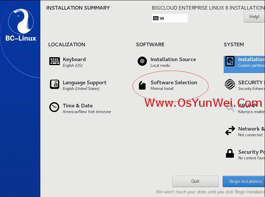265x197 pixels.
Task: Open the Network settings label
Action: click(x=251, y=129)
